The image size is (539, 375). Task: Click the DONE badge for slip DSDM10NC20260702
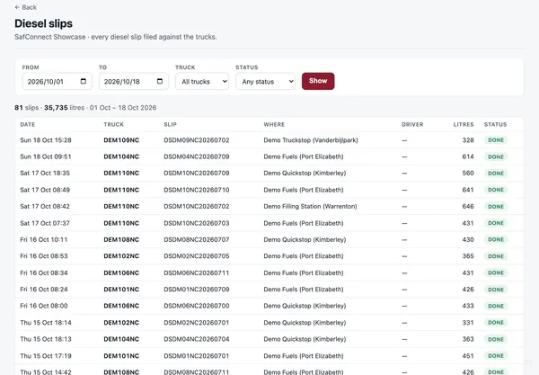496,207
